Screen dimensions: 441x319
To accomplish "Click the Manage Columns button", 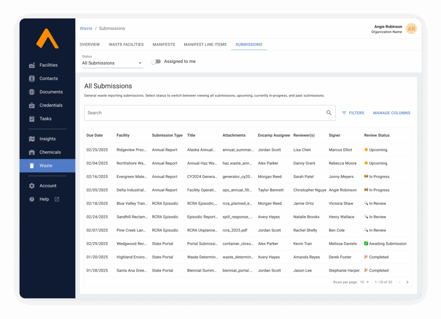I will click(x=391, y=113).
